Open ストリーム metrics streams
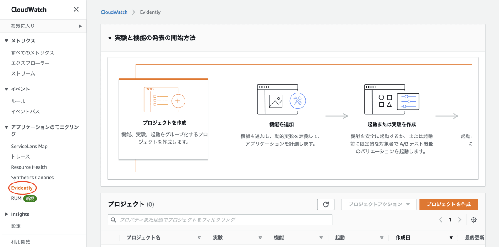The height and width of the screenshot is (247, 499). pyautogui.click(x=23, y=73)
